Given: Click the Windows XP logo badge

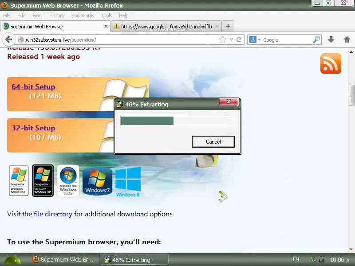Looking at the screenshot, I should pos(43,180).
